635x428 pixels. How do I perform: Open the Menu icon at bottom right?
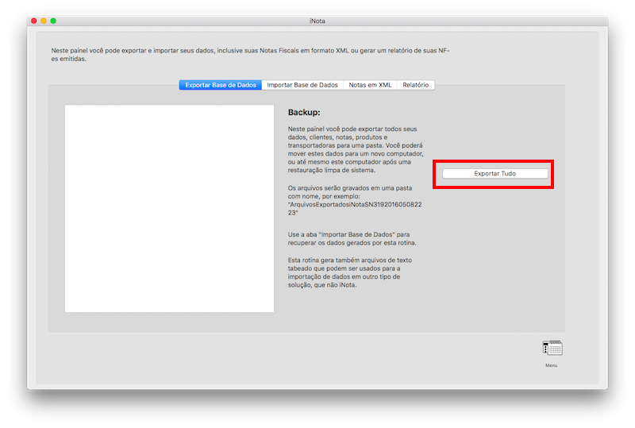click(552, 348)
